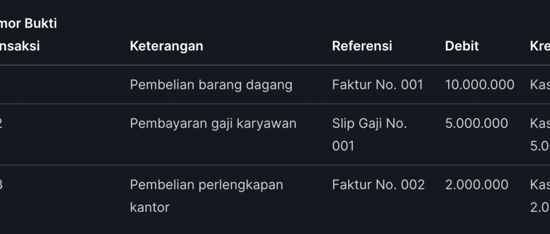Screen dimensions: 550x234
Task: Click the Keterangan column header
Action: [x=166, y=46]
